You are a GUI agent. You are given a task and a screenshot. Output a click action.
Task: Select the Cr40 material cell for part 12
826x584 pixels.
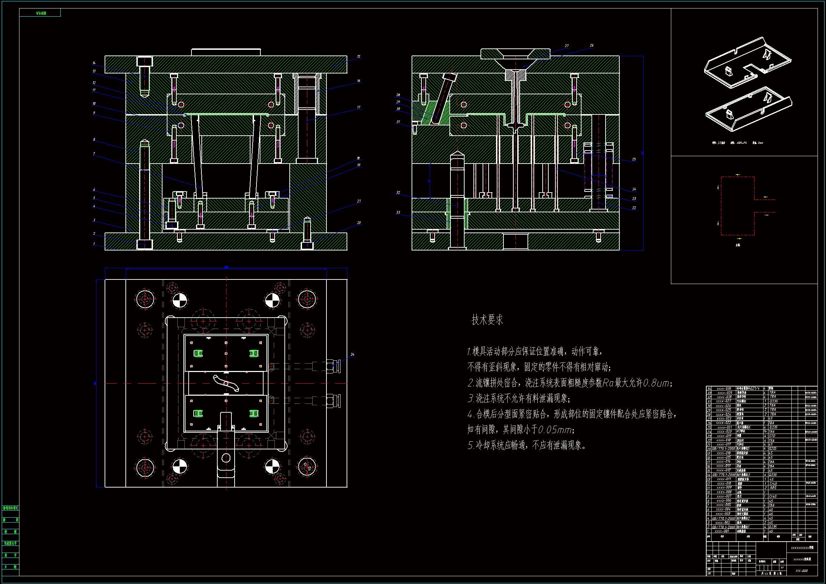coord(773,484)
